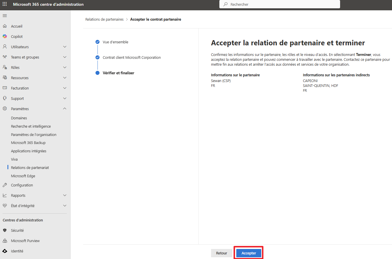Click the État d'intégrité heart icon
The image size is (392, 259).
[5, 206]
